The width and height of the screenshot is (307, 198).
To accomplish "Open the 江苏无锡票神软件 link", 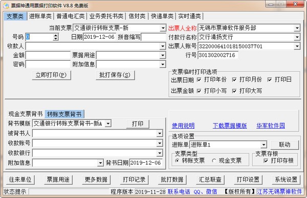I will [x=279, y=192].
